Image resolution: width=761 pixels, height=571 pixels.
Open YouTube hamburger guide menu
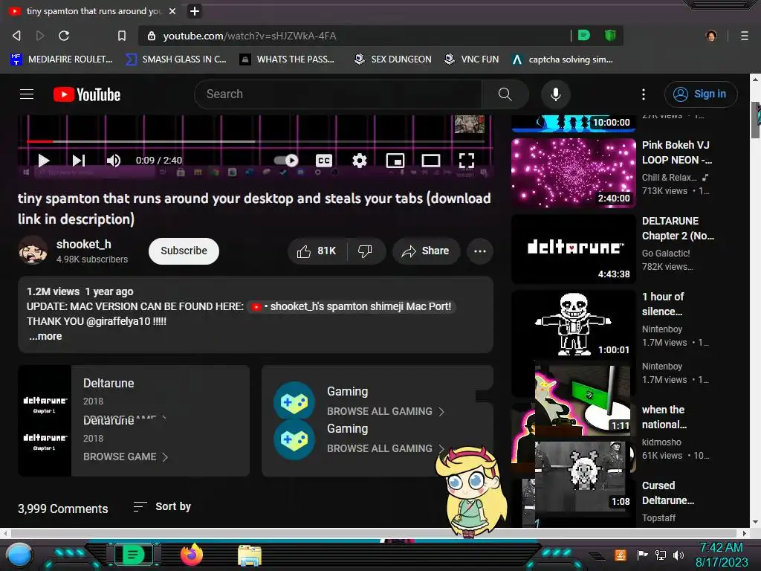pos(27,94)
